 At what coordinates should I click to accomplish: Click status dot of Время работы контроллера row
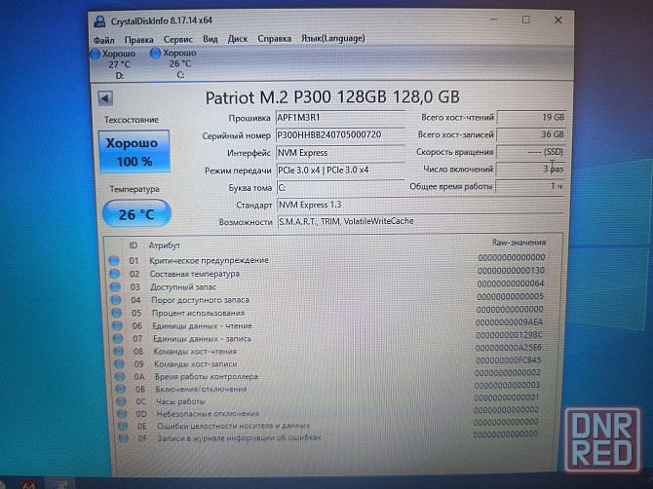click(x=120, y=377)
